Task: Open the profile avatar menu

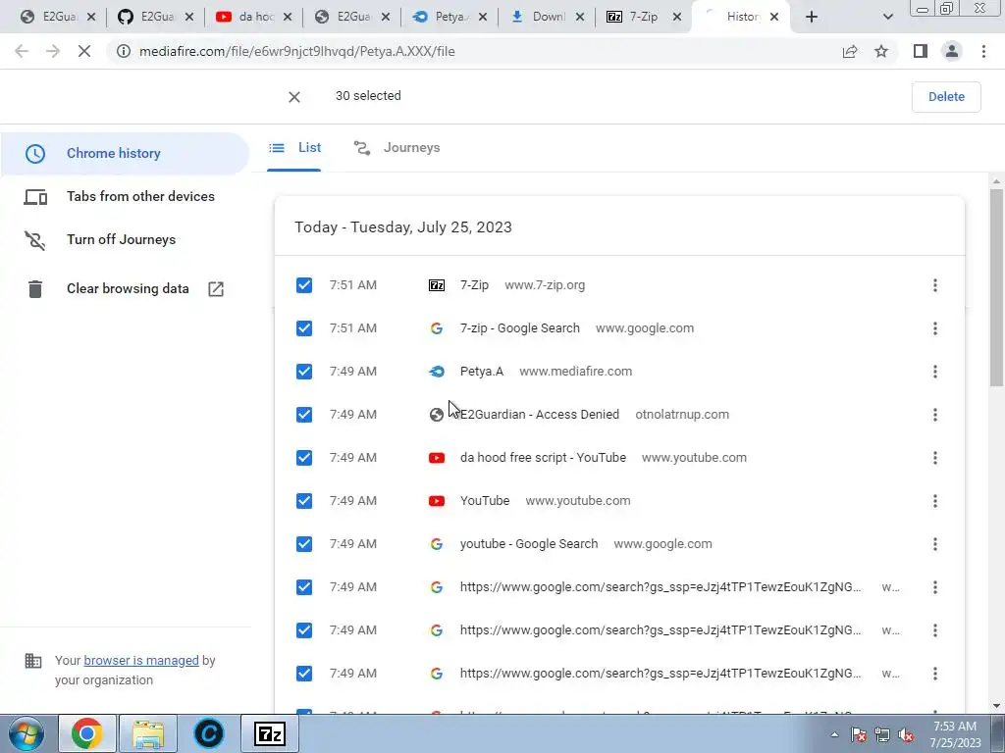Action: click(952, 51)
